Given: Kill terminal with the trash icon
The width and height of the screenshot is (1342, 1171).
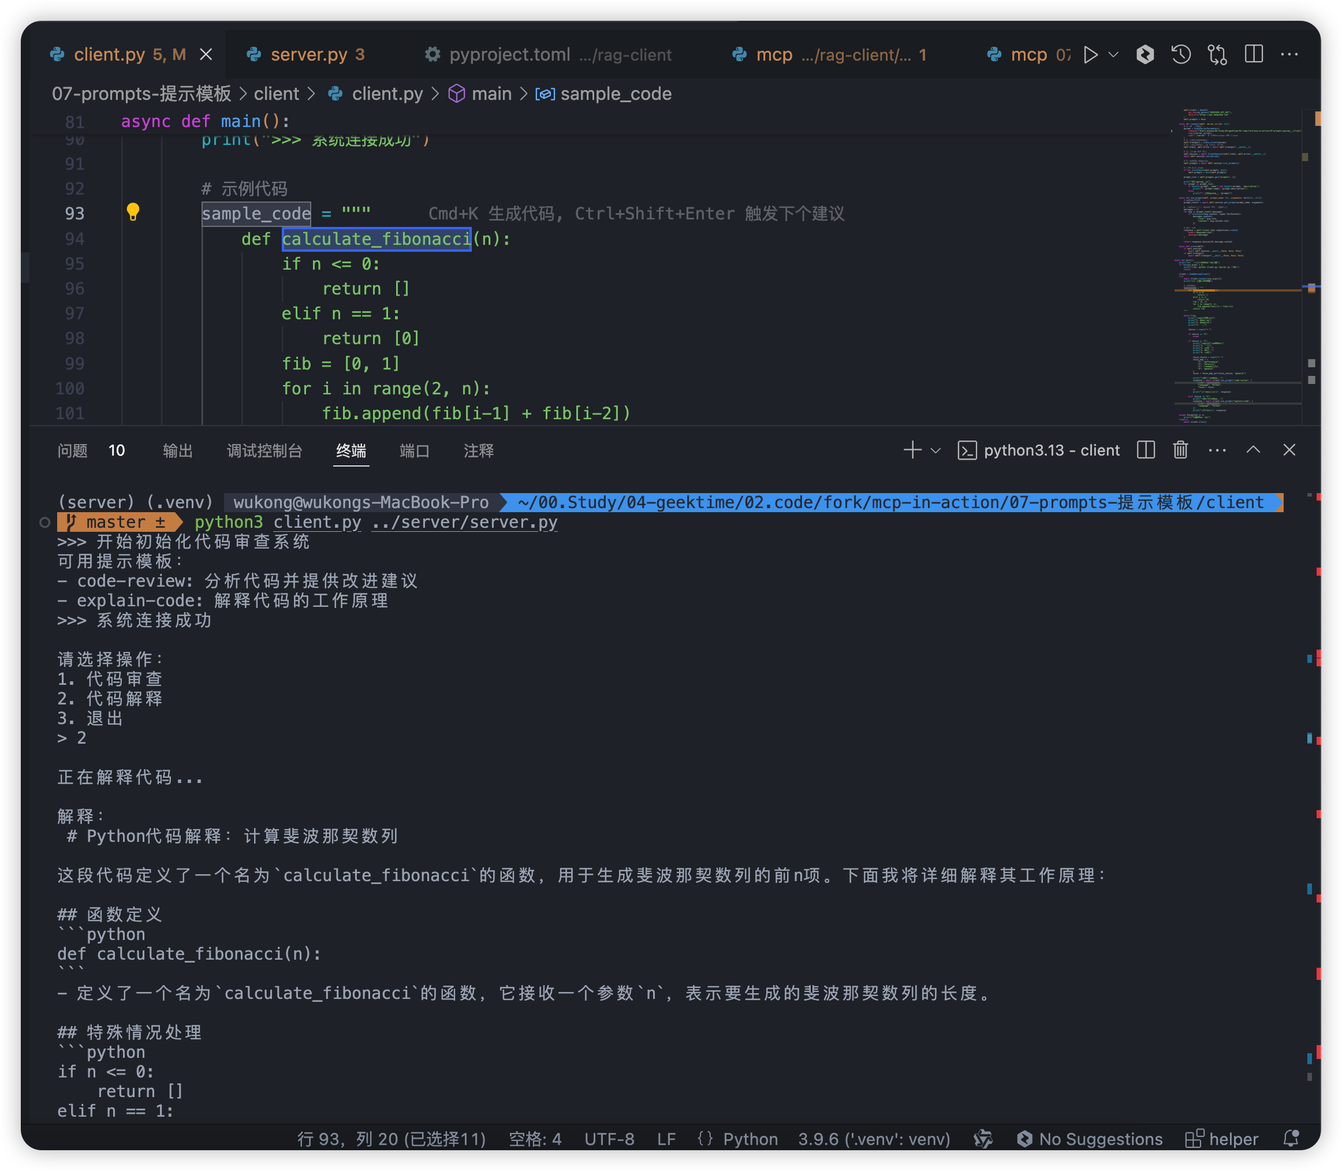Looking at the screenshot, I should pyautogui.click(x=1180, y=450).
